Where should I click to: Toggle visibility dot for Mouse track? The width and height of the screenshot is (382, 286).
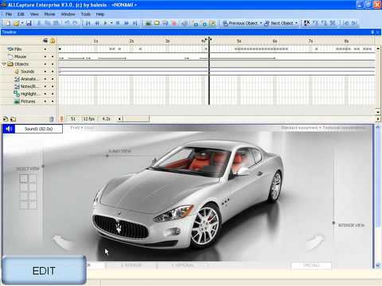pyautogui.click(x=45, y=56)
